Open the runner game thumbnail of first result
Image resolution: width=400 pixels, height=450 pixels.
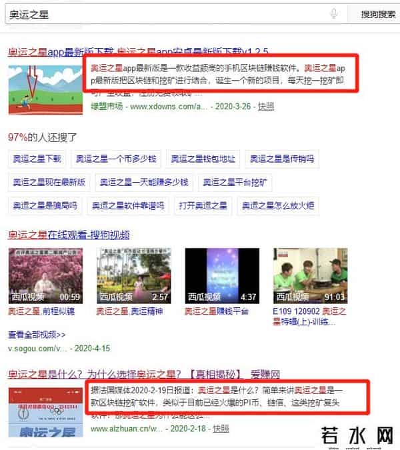(45, 90)
